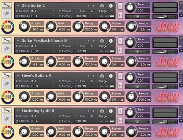
Task: Click camera icon for Stuttering Synth B
Action: tap(102, 111)
